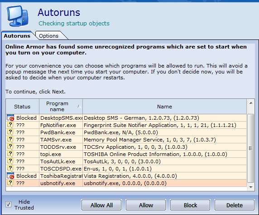The height and width of the screenshot is (215, 259).
Task: Select the DesktopSMS.exe program name
Action: click(x=62, y=118)
